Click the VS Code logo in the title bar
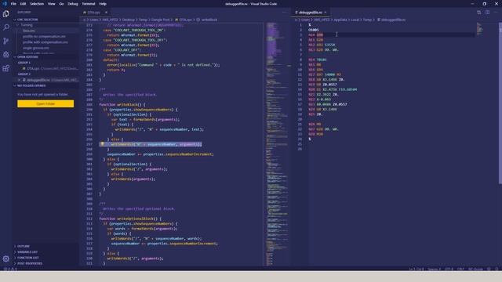The height and width of the screenshot is (282, 502). click(5, 4)
